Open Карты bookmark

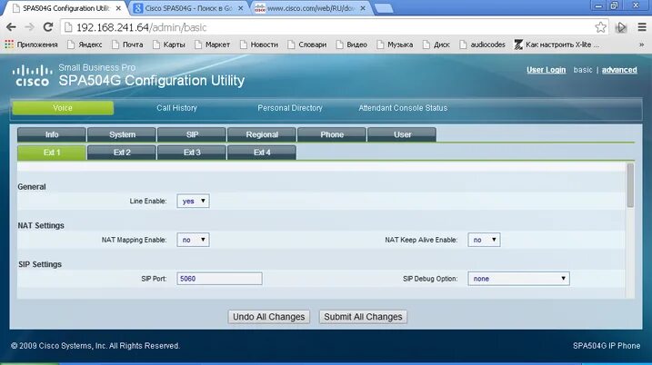tap(168, 44)
